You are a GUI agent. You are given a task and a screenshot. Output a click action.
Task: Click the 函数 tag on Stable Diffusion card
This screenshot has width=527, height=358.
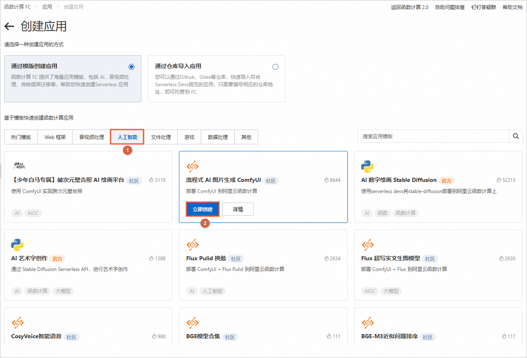point(383,213)
